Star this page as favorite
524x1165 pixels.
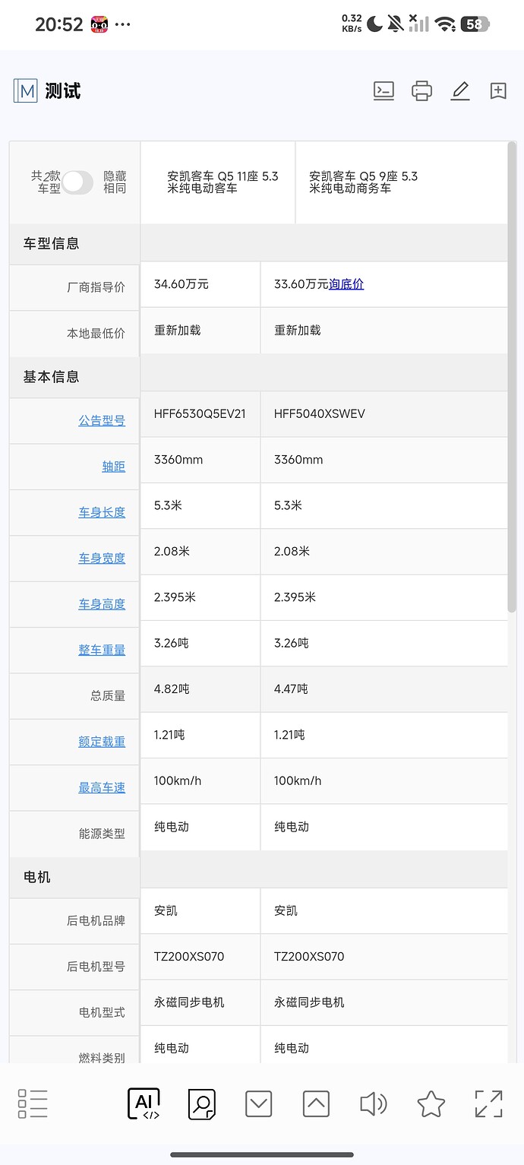tap(431, 1103)
